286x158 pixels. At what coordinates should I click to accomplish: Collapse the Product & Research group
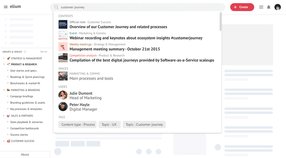click(4, 64)
